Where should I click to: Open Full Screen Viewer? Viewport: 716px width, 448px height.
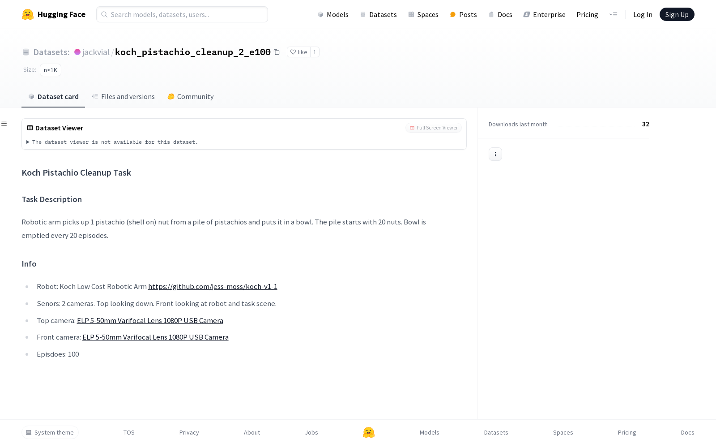pyautogui.click(x=434, y=128)
